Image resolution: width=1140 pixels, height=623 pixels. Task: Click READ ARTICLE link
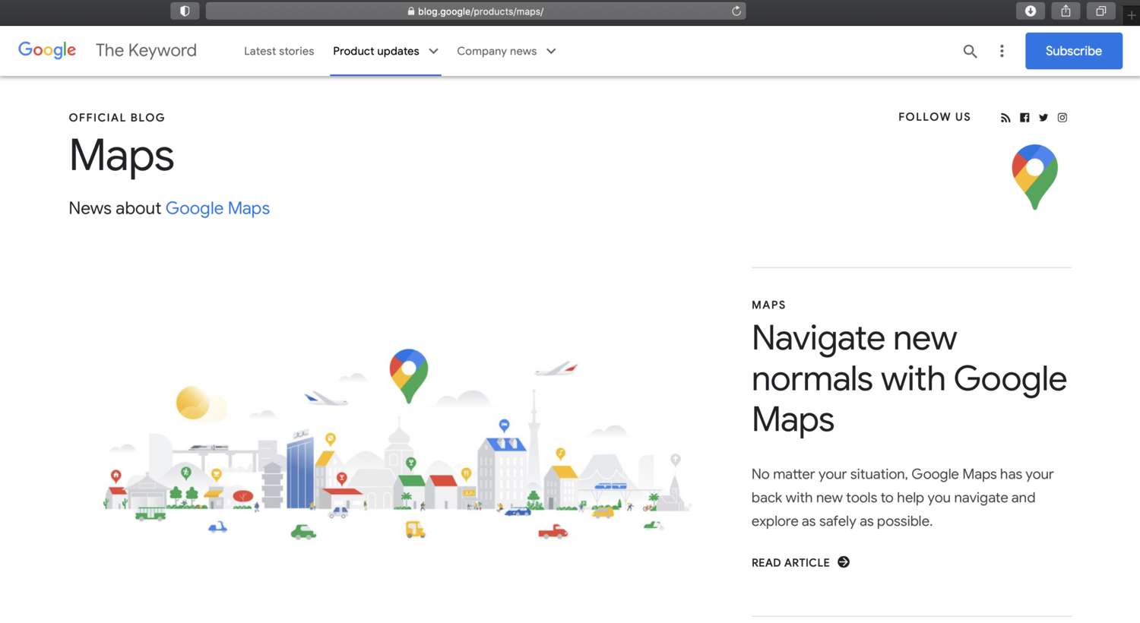790,562
